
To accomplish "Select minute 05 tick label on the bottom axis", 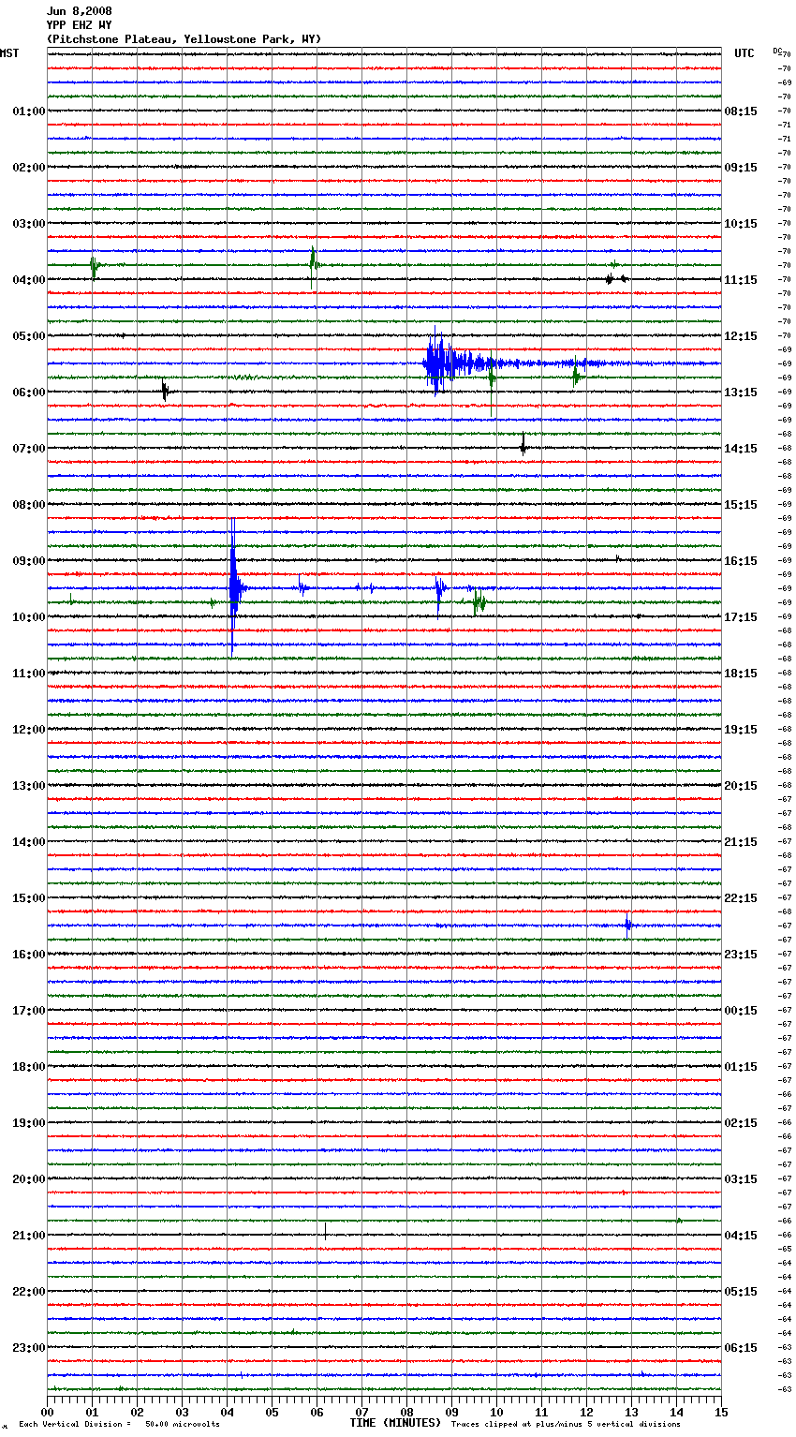I will [272, 1412].
